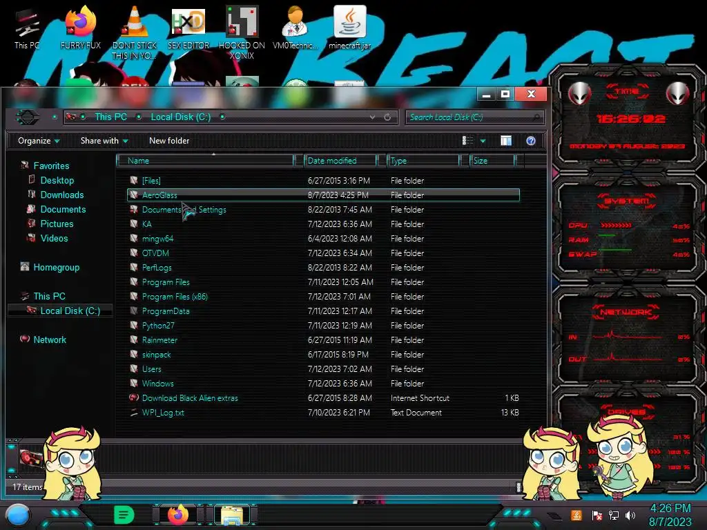This screenshot has height=530, width=707.
Task: Open the Java tray icon
Action: point(577,515)
